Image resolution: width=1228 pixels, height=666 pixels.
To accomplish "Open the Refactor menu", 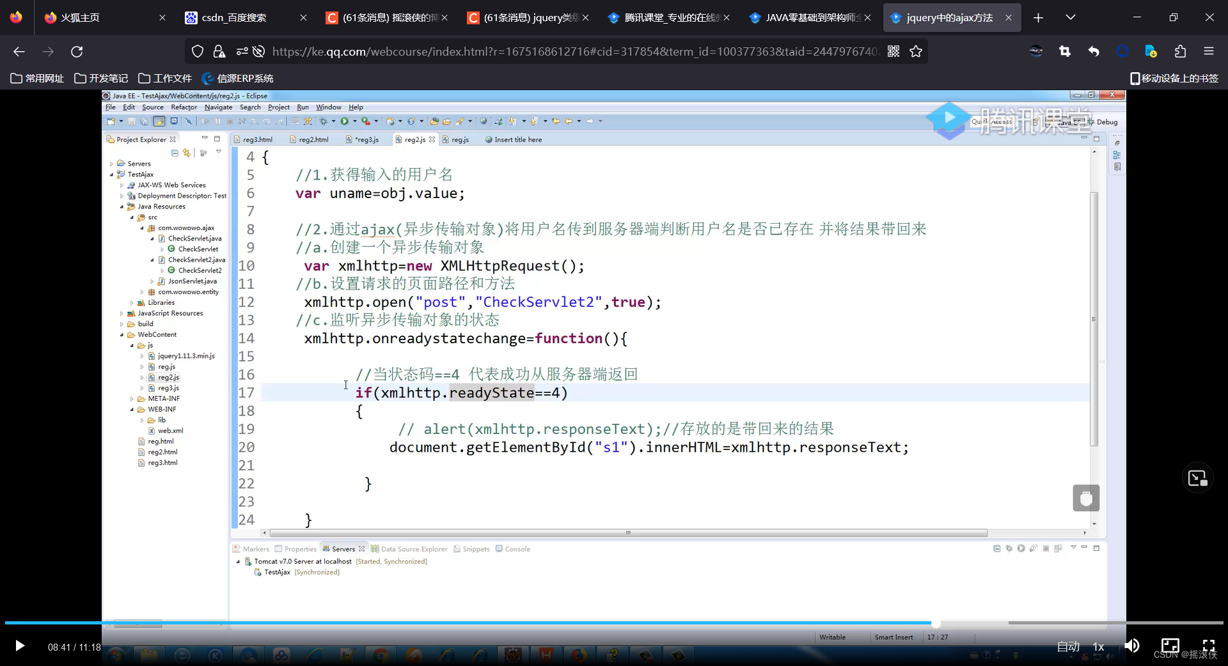I will click(x=184, y=107).
